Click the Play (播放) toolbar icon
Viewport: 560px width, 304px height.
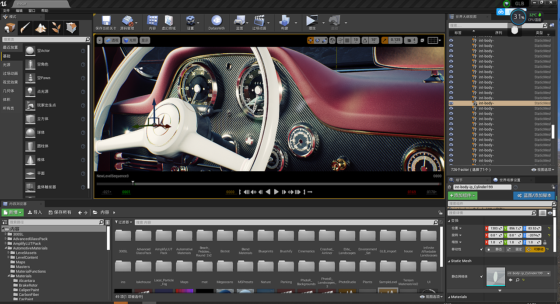[x=311, y=21]
